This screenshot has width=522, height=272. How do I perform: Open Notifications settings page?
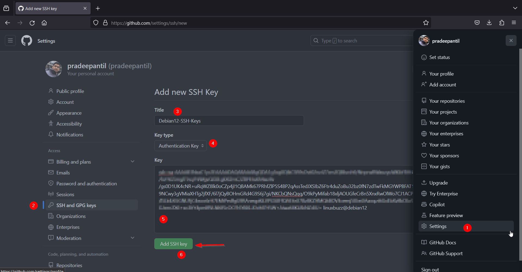[x=92, y=135]
